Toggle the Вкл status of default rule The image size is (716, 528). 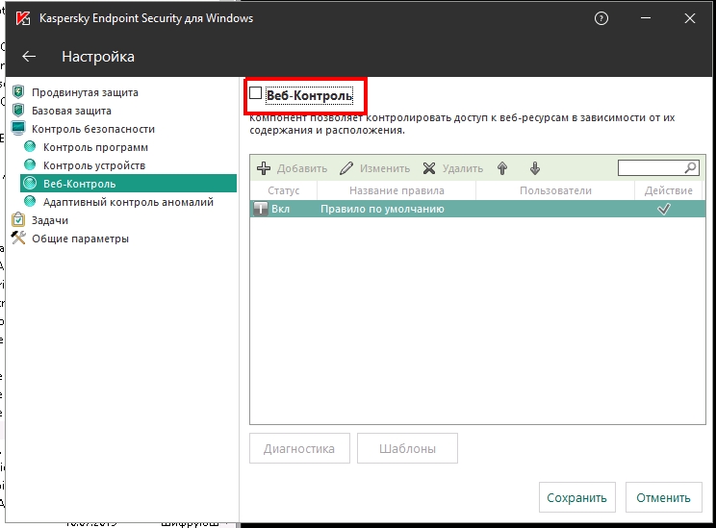coord(260,209)
